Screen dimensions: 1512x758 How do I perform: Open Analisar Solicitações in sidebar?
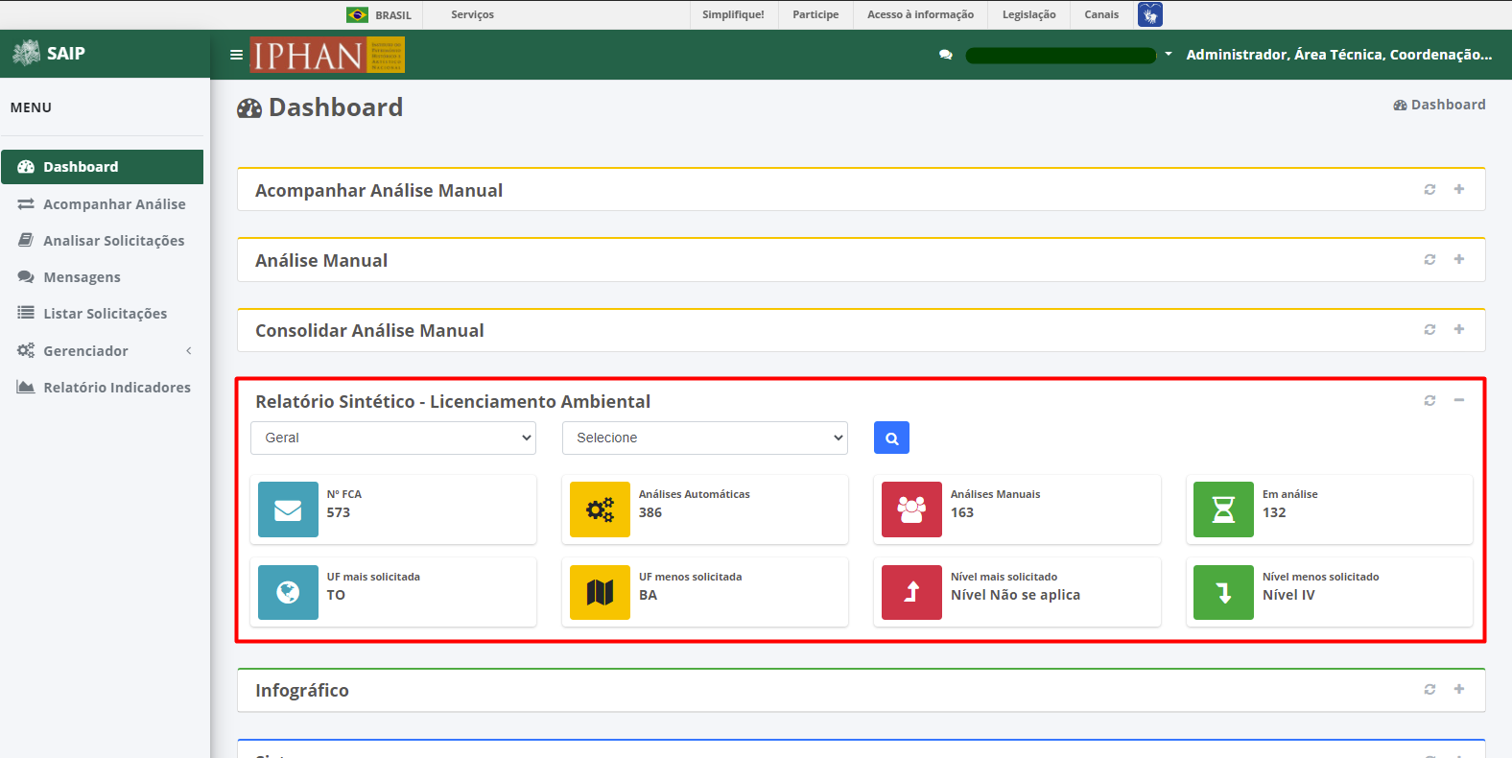pos(102,241)
